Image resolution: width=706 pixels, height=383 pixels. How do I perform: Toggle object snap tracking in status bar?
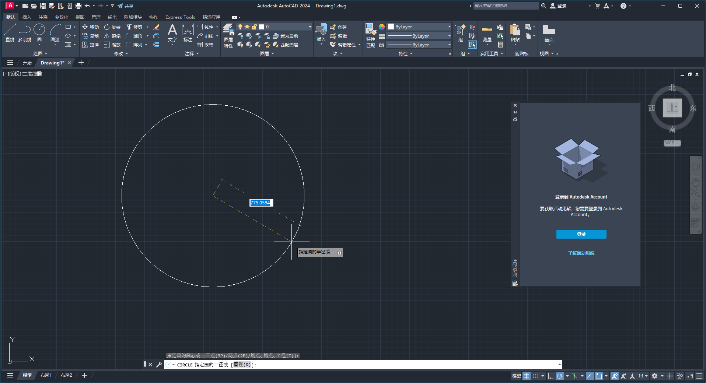pyautogui.click(x=590, y=376)
